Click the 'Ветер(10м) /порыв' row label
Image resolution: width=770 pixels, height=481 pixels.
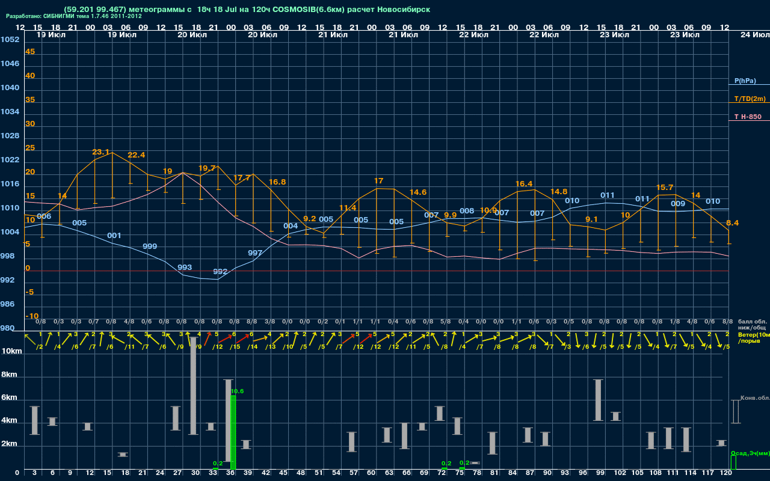pos(754,337)
